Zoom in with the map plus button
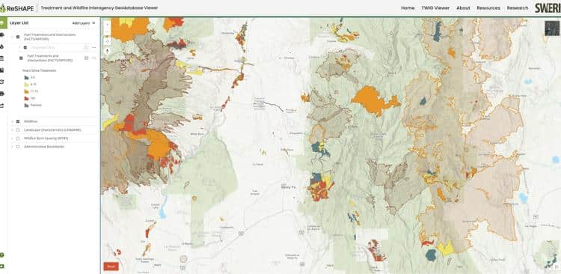The width and height of the screenshot is (561, 274). (x=107, y=24)
